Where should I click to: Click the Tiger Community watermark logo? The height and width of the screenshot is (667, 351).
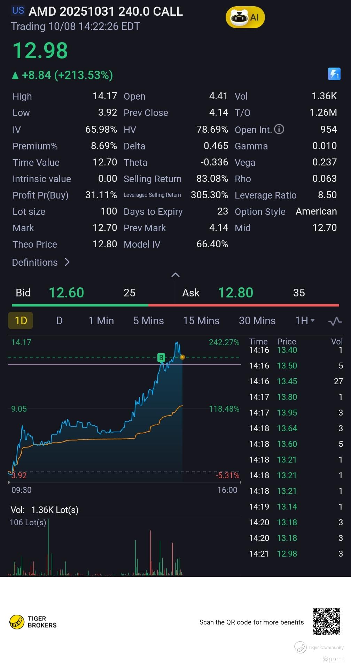[x=319, y=647]
